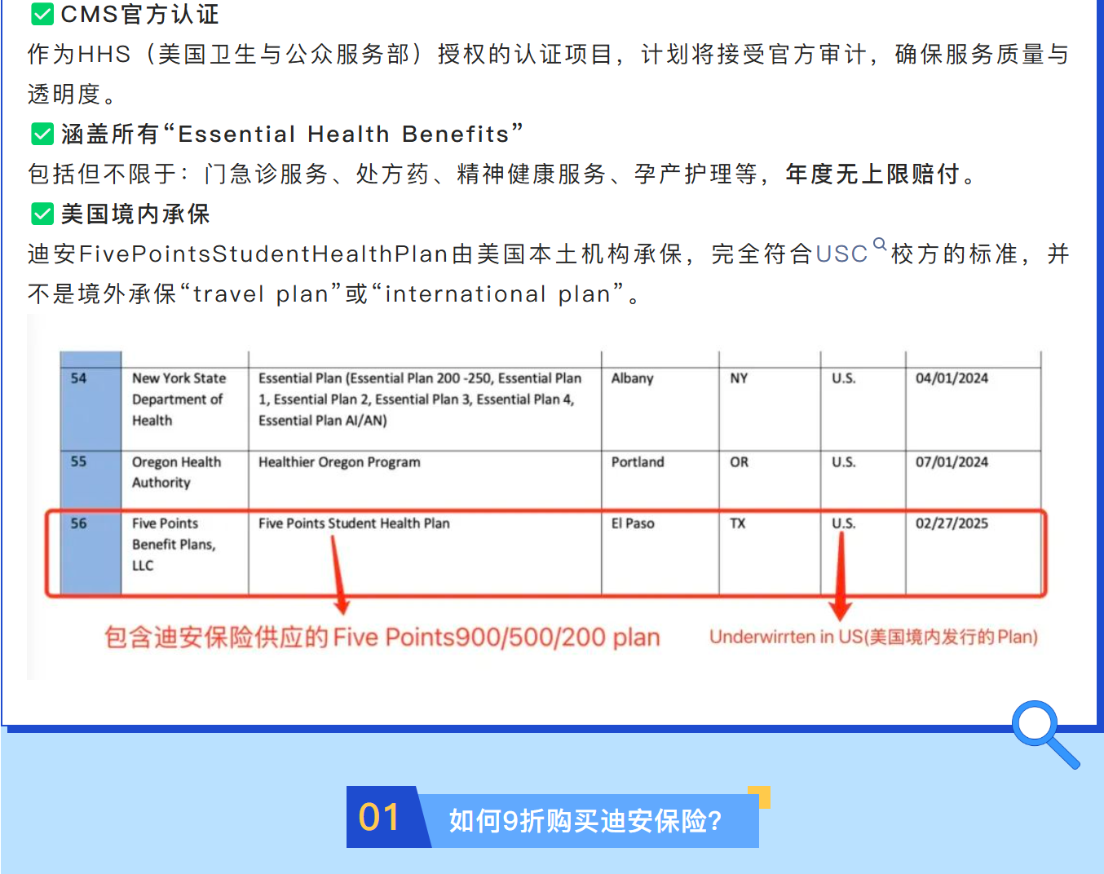Click the paragraph starting with 作为HHS
This screenshot has height=874, width=1104.
pyautogui.click(x=547, y=74)
